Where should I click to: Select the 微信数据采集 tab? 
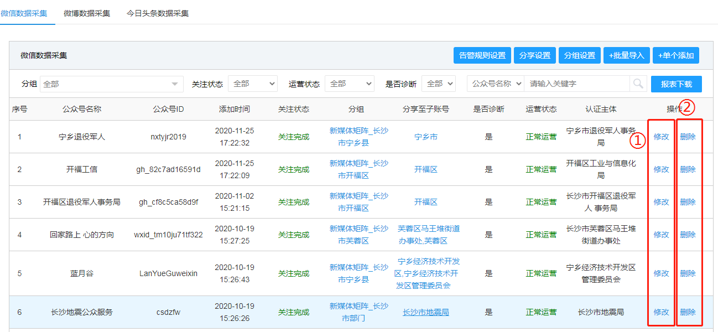pyautogui.click(x=24, y=13)
